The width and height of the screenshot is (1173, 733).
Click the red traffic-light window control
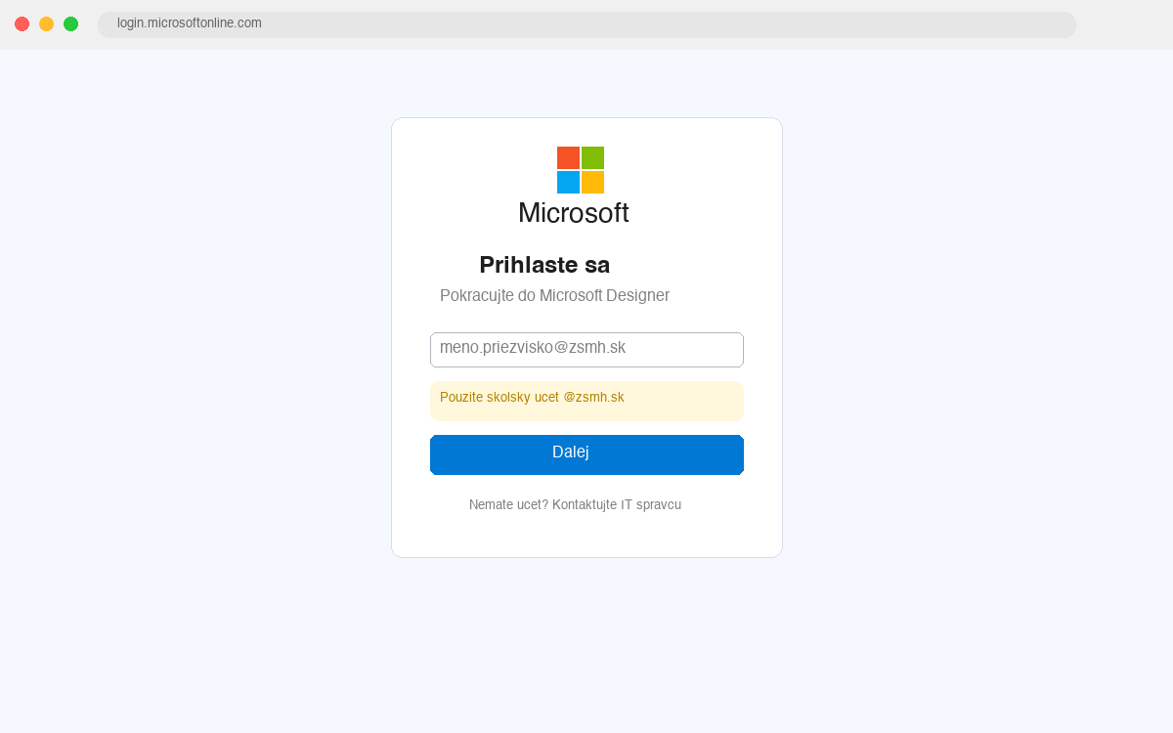22,23
